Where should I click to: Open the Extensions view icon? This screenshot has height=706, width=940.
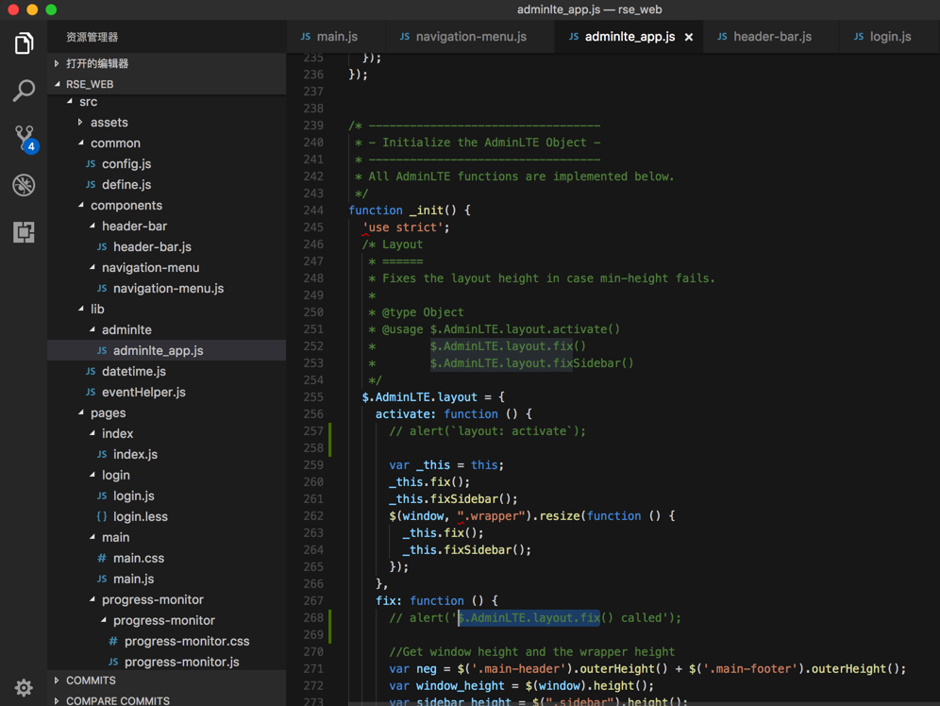pos(24,232)
